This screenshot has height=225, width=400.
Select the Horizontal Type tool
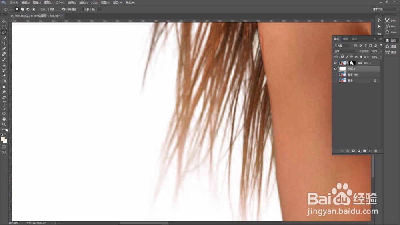(4, 103)
